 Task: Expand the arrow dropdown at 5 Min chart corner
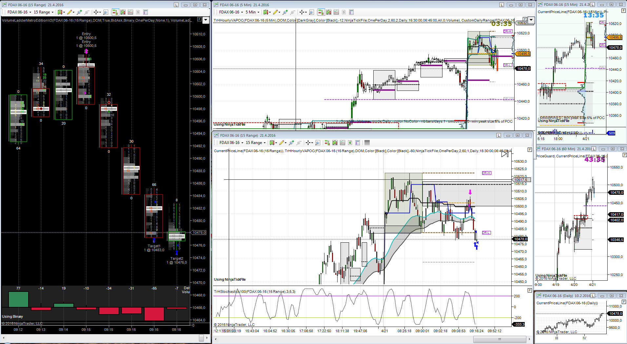pyautogui.click(x=531, y=20)
